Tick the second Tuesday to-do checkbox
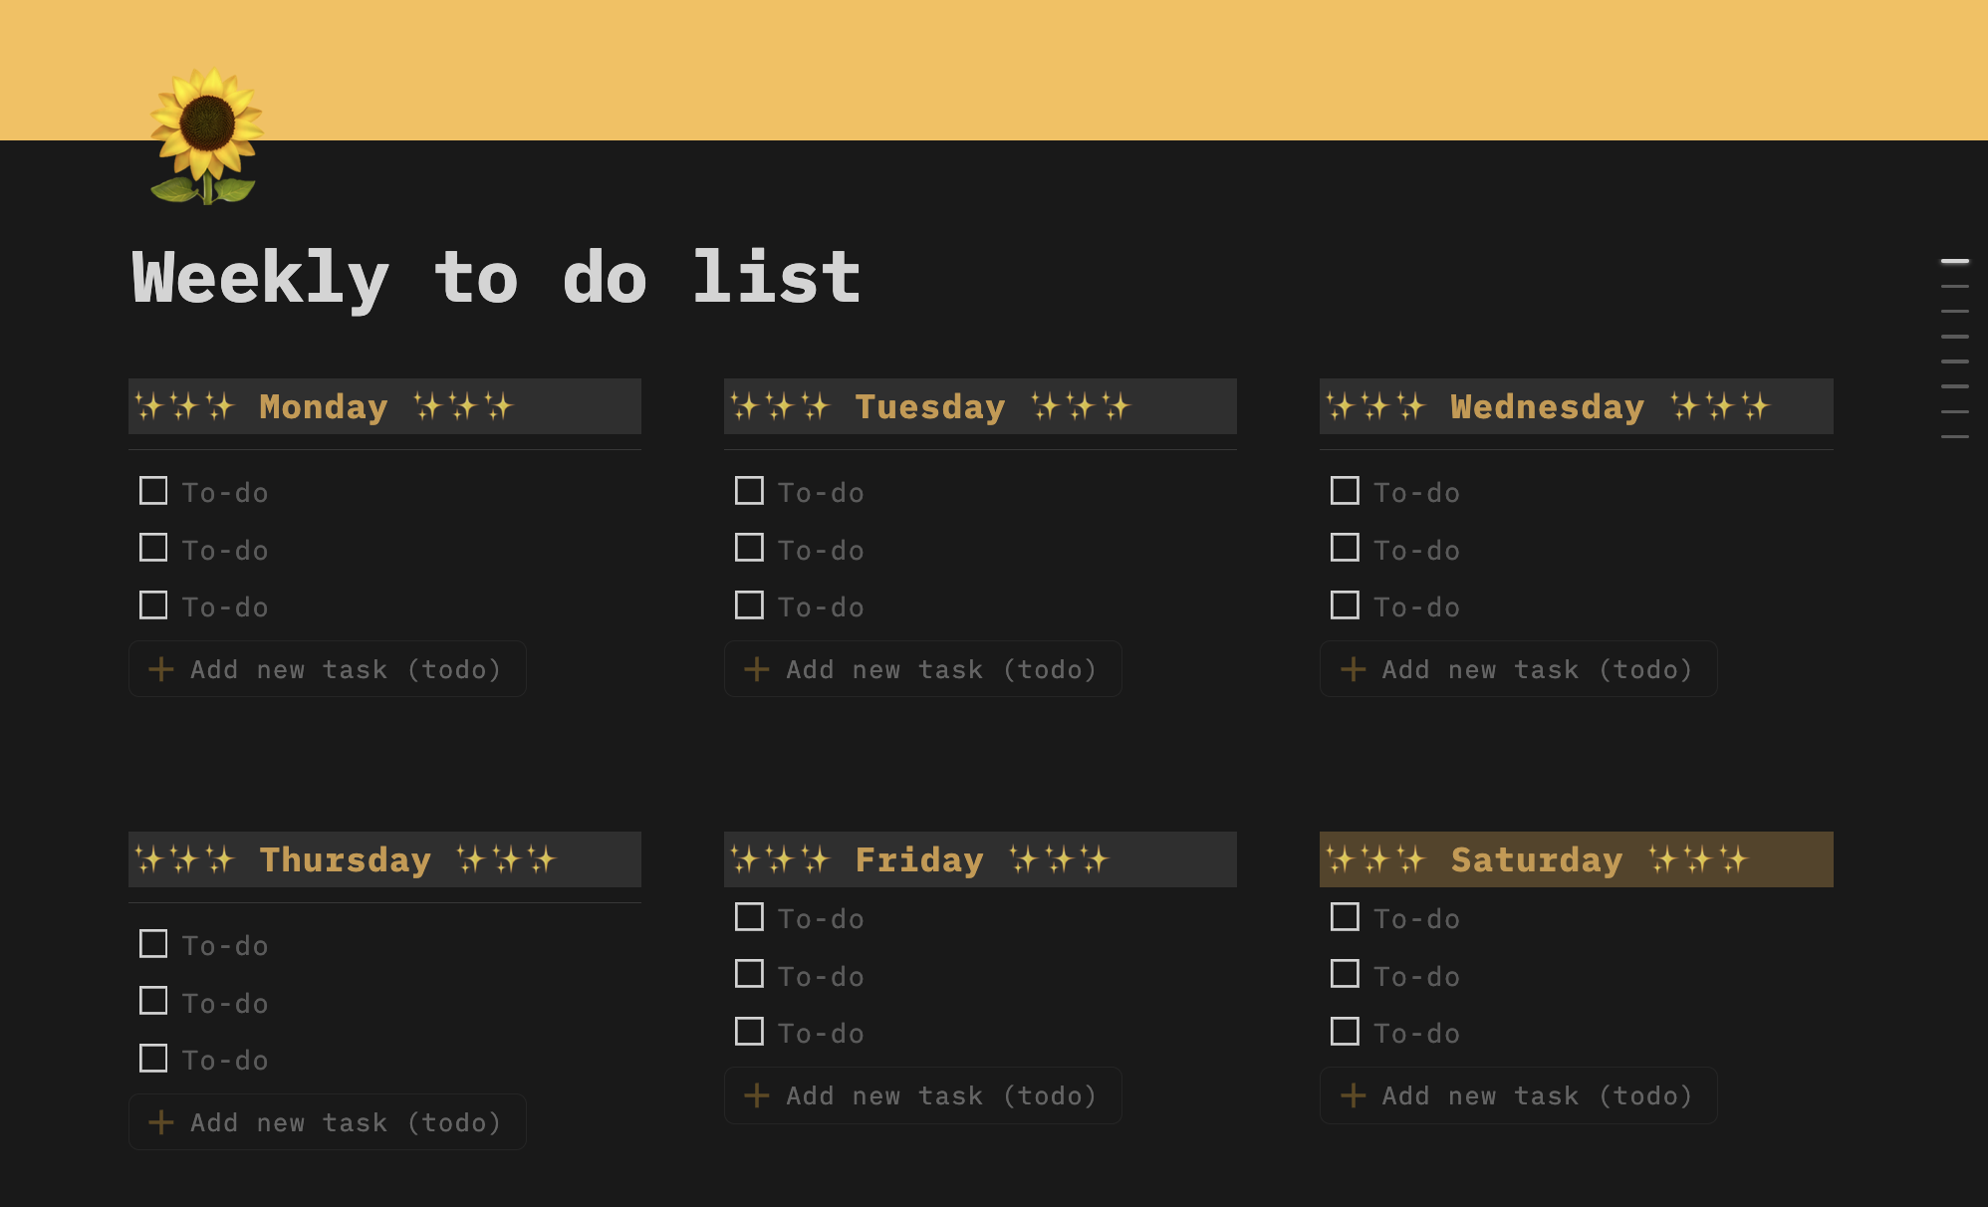This screenshot has width=1988, height=1207. click(x=749, y=548)
